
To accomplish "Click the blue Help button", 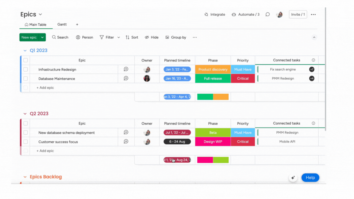I will pyautogui.click(x=310, y=178).
